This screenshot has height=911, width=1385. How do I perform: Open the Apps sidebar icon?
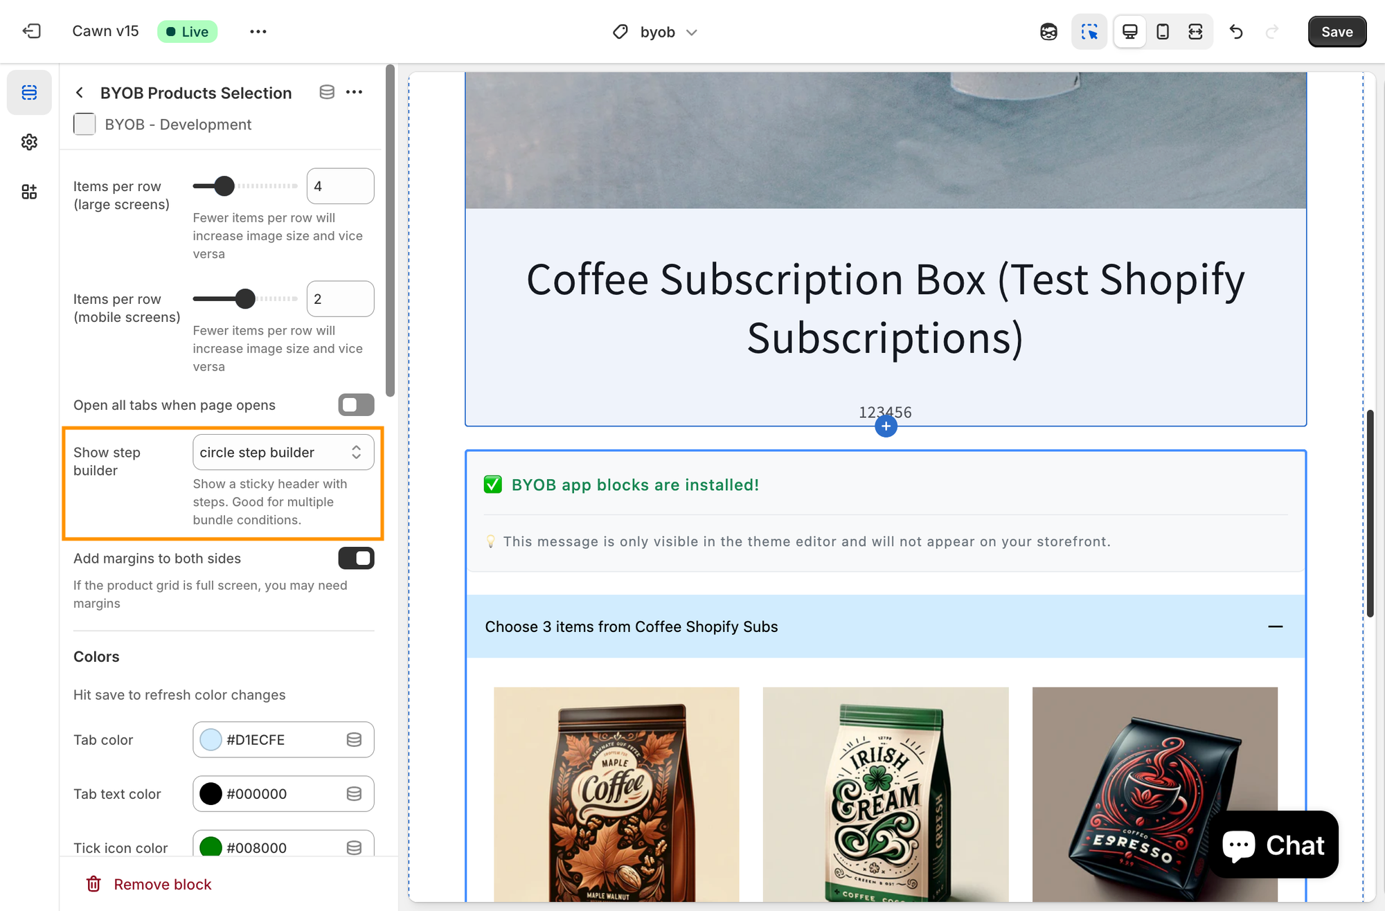(29, 192)
